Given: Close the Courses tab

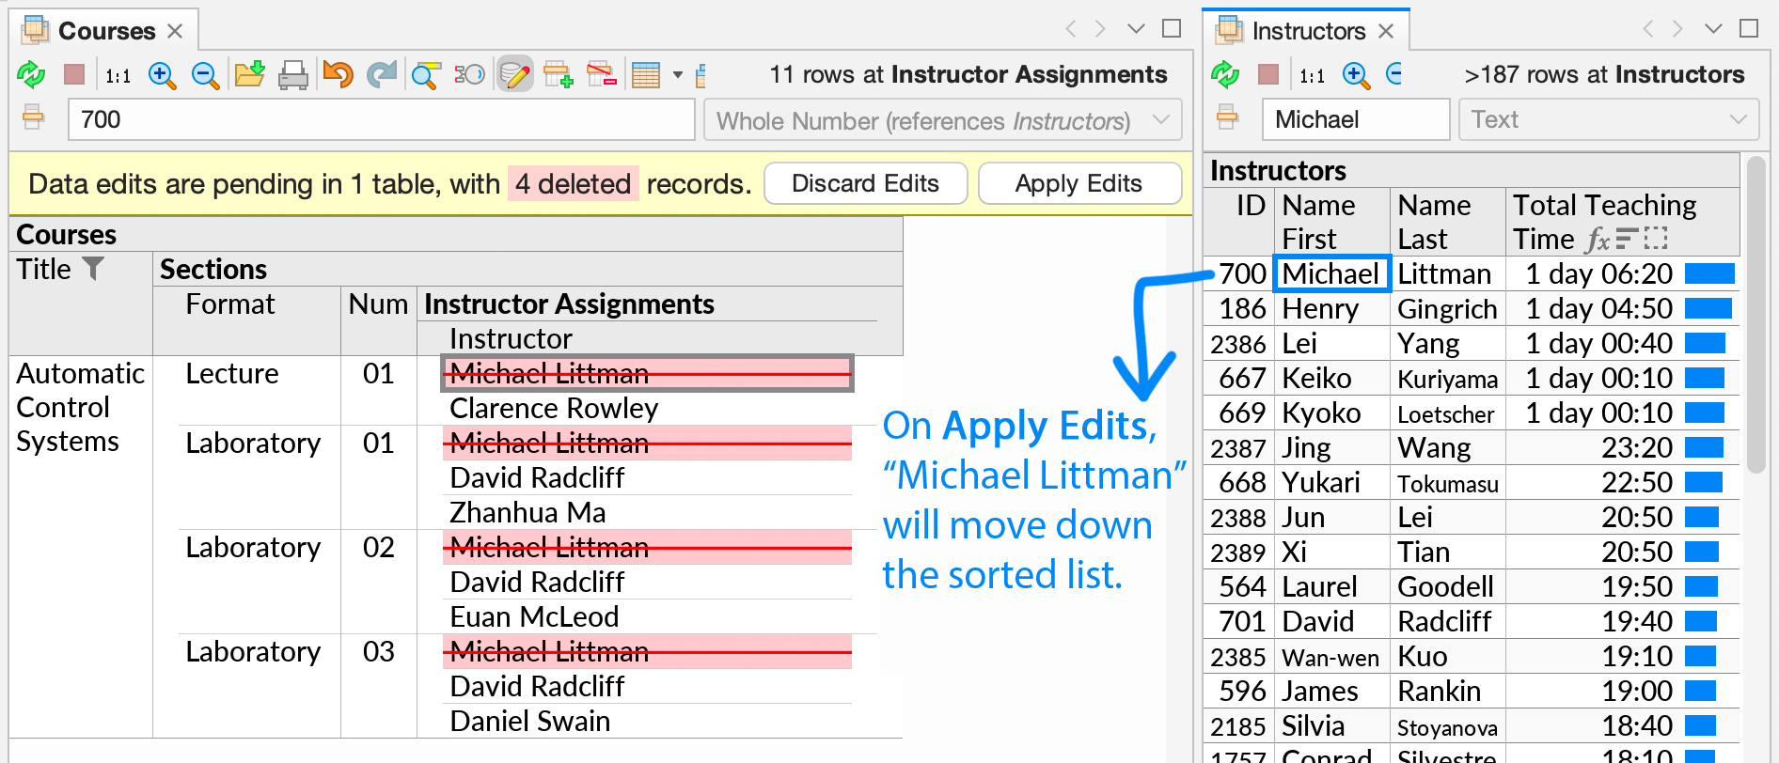Looking at the screenshot, I should coord(175,31).
